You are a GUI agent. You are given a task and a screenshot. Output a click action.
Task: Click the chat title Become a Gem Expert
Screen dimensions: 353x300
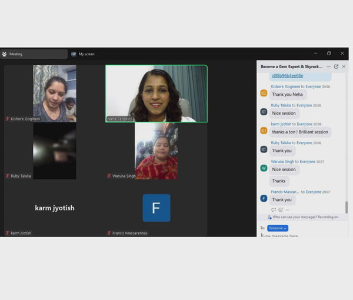pos(292,66)
